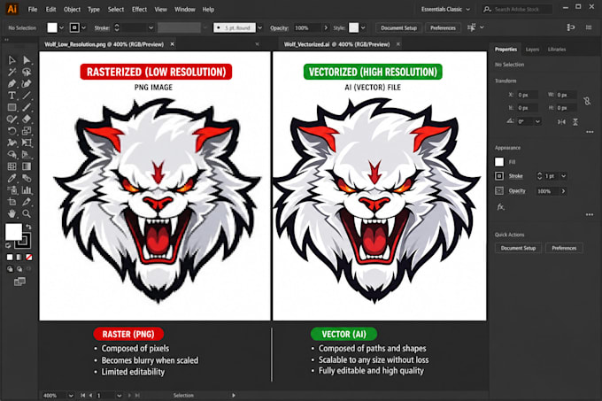Select the Selection tool arrow

[12, 60]
